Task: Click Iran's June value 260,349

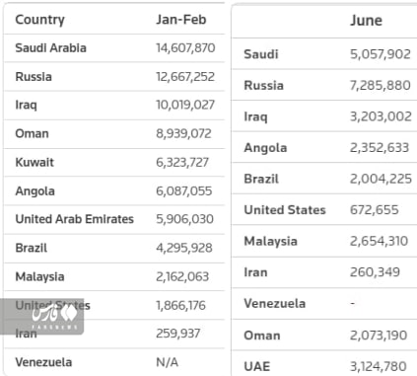Action: tap(375, 272)
